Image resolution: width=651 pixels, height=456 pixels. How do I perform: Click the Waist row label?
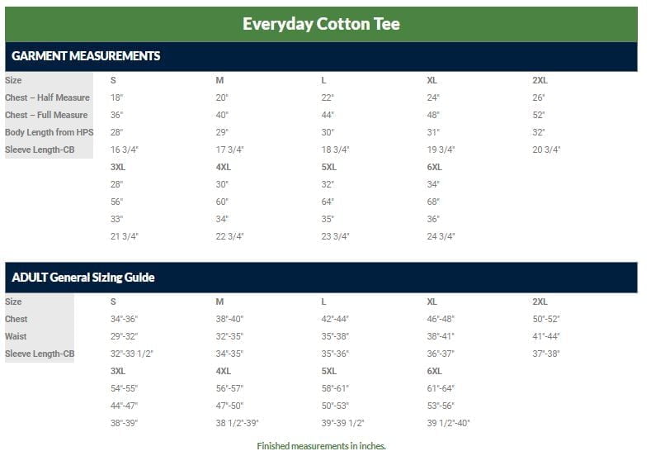(17, 336)
